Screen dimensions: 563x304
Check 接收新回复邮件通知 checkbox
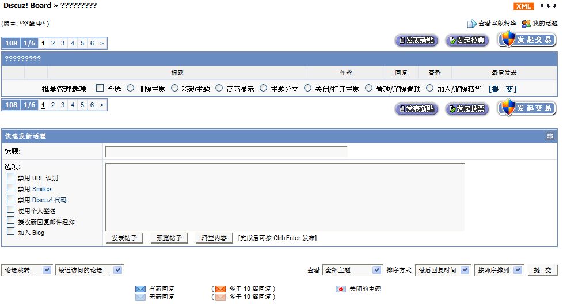11,221
